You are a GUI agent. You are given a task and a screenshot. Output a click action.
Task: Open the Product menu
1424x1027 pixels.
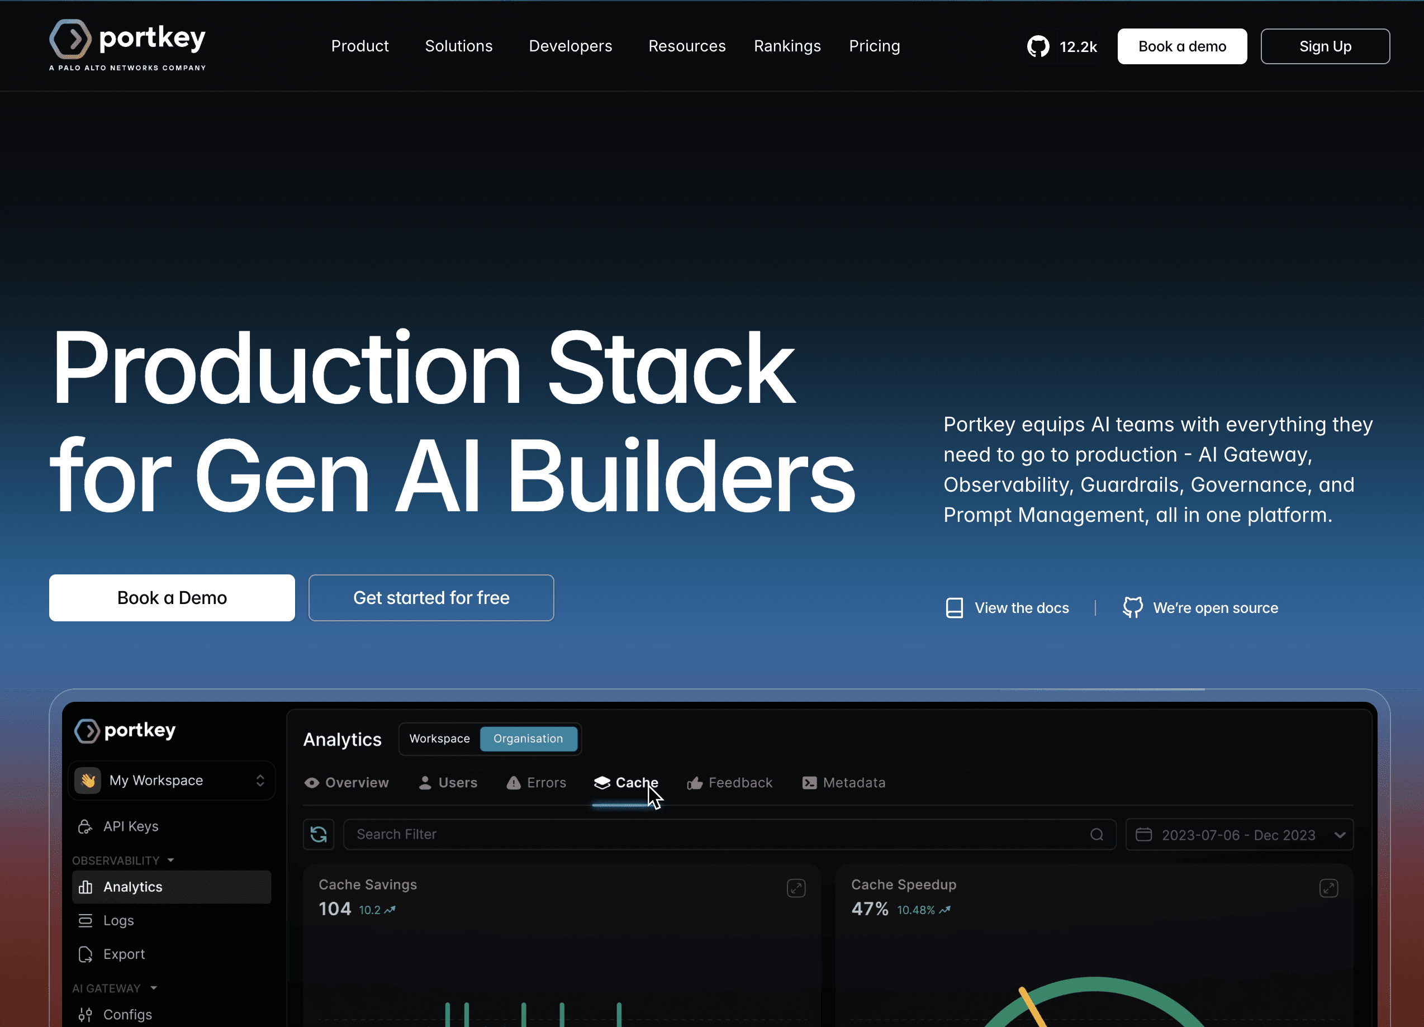tap(360, 46)
